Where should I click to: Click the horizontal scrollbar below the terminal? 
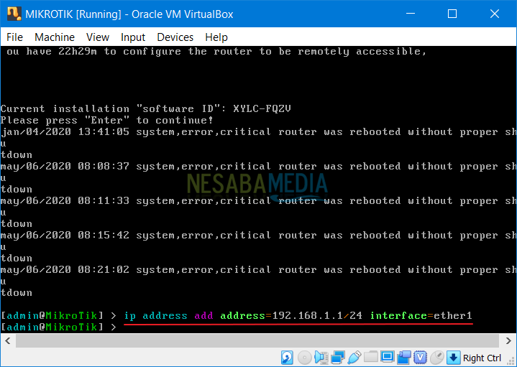259,341
